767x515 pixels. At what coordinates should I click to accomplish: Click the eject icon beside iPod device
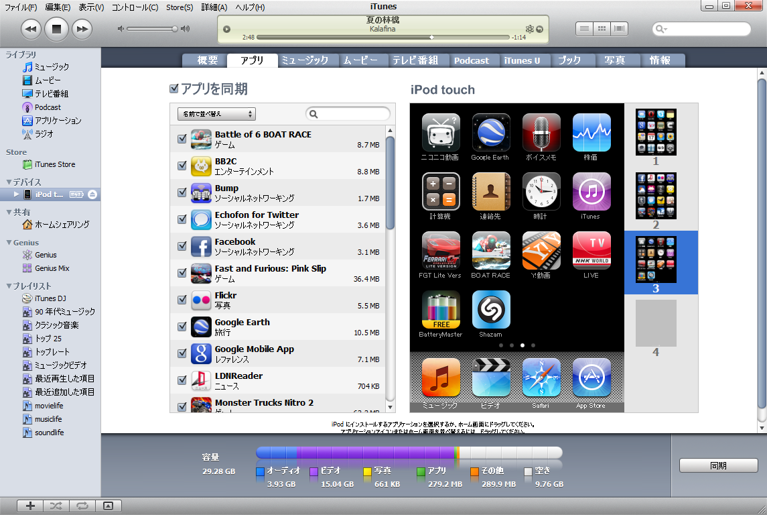coord(92,194)
